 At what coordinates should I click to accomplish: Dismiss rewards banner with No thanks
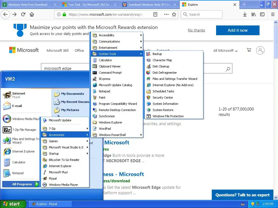coord(196,30)
